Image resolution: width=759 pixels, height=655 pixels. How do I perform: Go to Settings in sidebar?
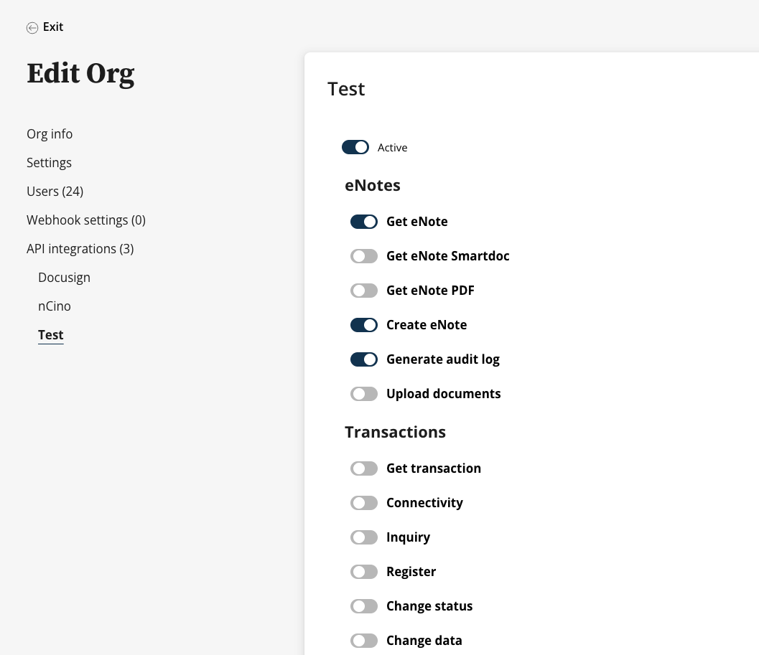pyautogui.click(x=49, y=163)
